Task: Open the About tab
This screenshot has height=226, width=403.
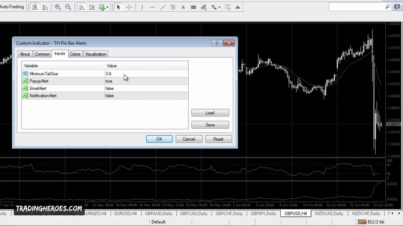Action: 25,54
